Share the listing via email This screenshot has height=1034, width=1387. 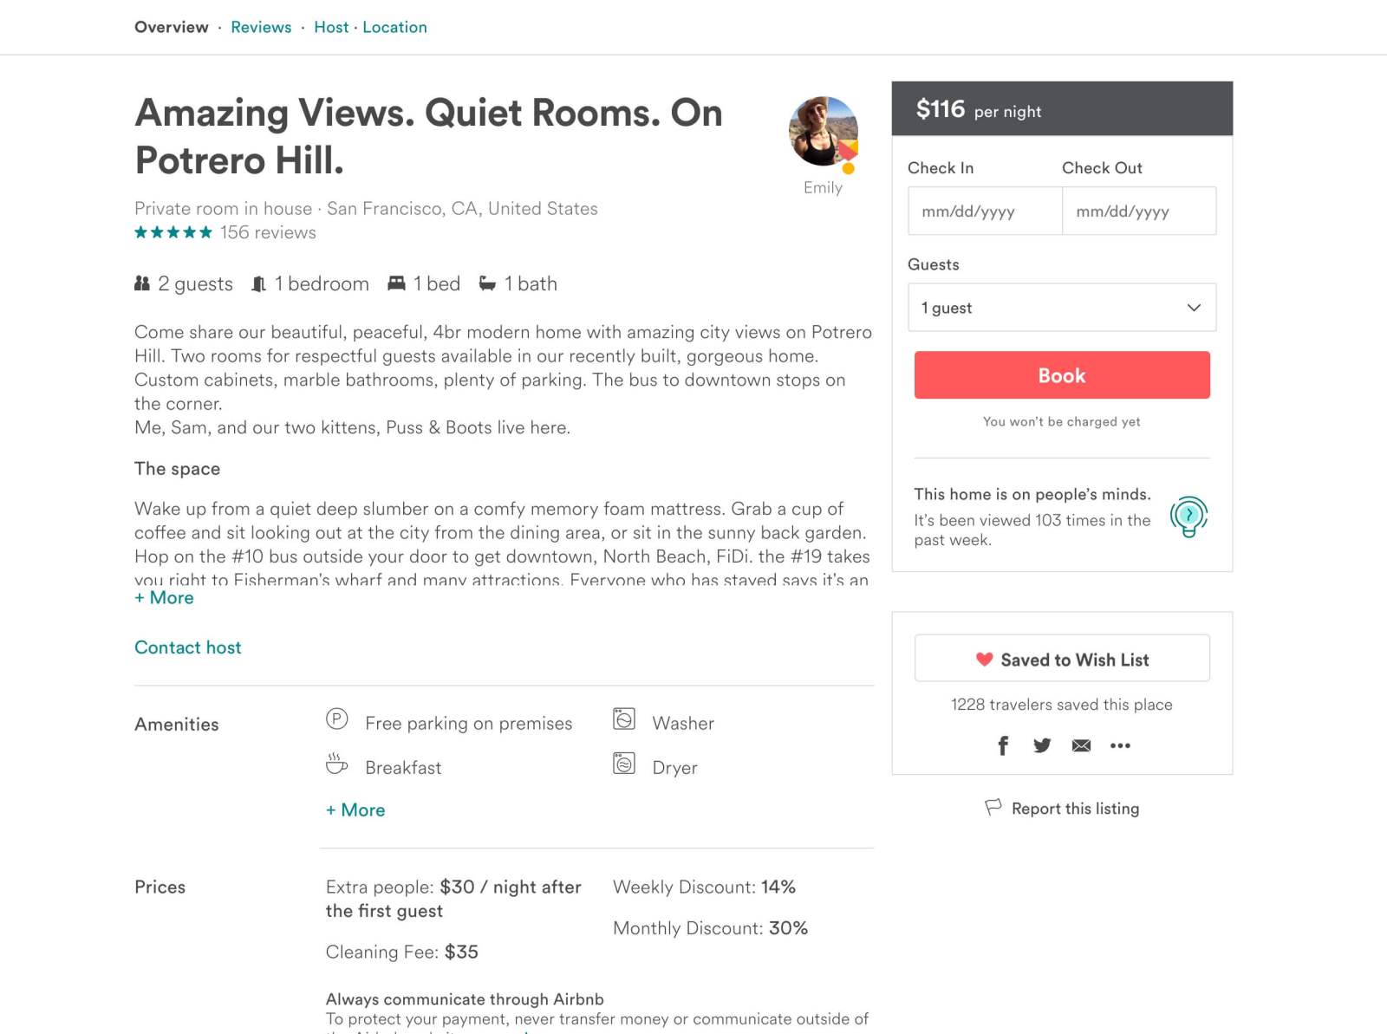click(1081, 745)
